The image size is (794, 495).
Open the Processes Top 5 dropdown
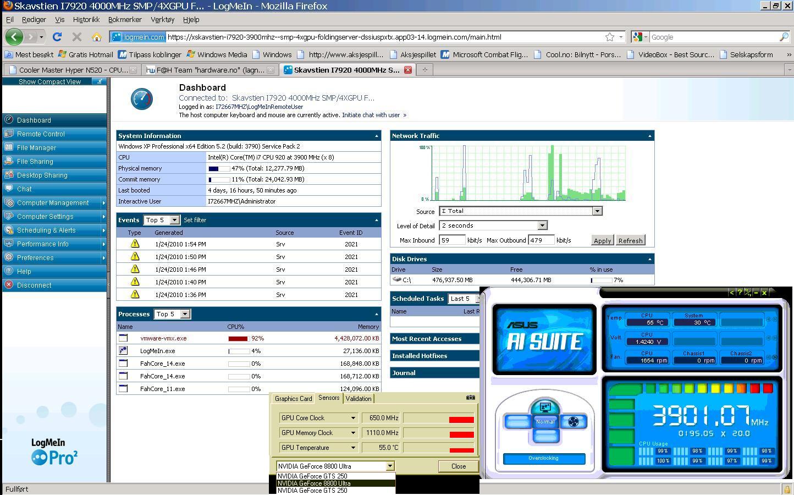(x=172, y=314)
